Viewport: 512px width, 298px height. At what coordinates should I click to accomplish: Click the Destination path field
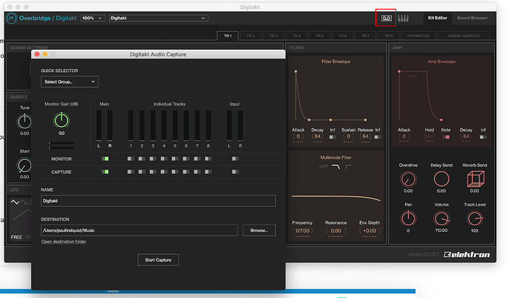click(139, 230)
